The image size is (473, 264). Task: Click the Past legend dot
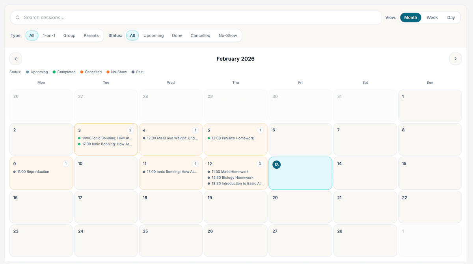[x=134, y=72]
